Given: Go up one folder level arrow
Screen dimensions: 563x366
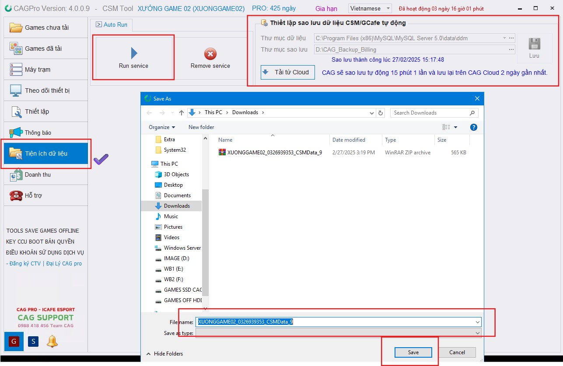Looking at the screenshot, I should [182, 113].
